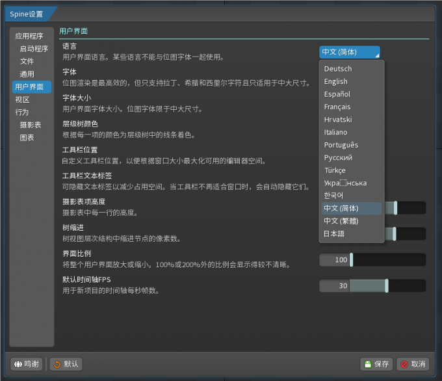Open the 语言 language dropdown
The height and width of the screenshot is (381, 442).
pyautogui.click(x=350, y=52)
